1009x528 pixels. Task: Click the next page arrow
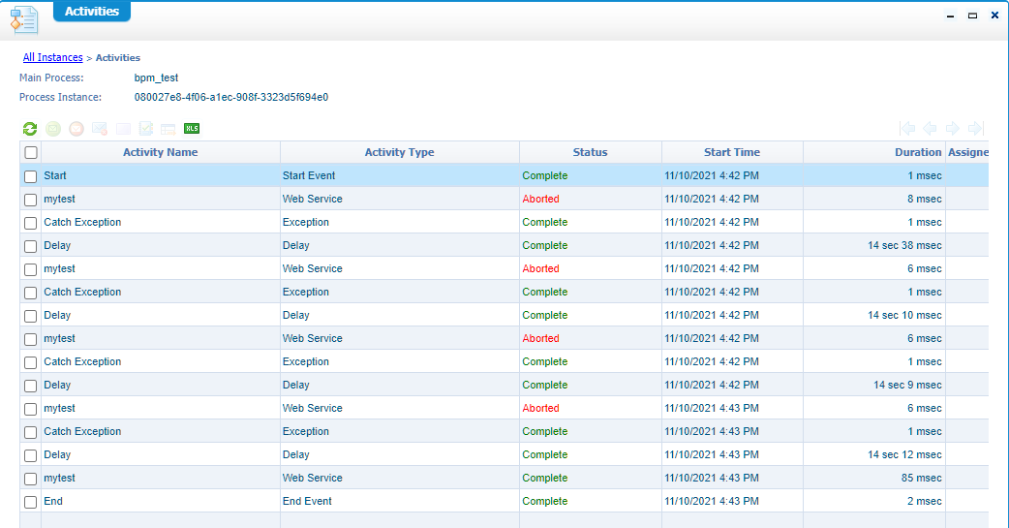953,128
